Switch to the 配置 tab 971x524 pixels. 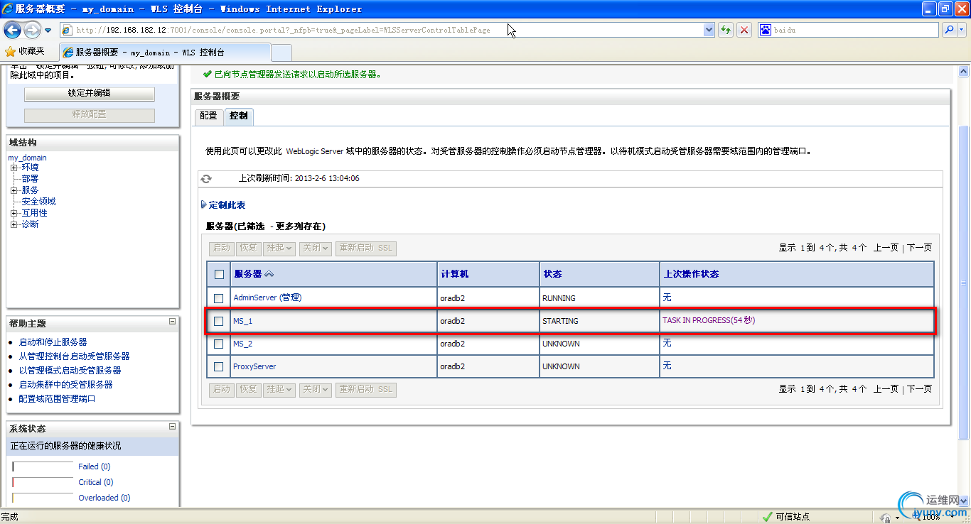tap(208, 116)
